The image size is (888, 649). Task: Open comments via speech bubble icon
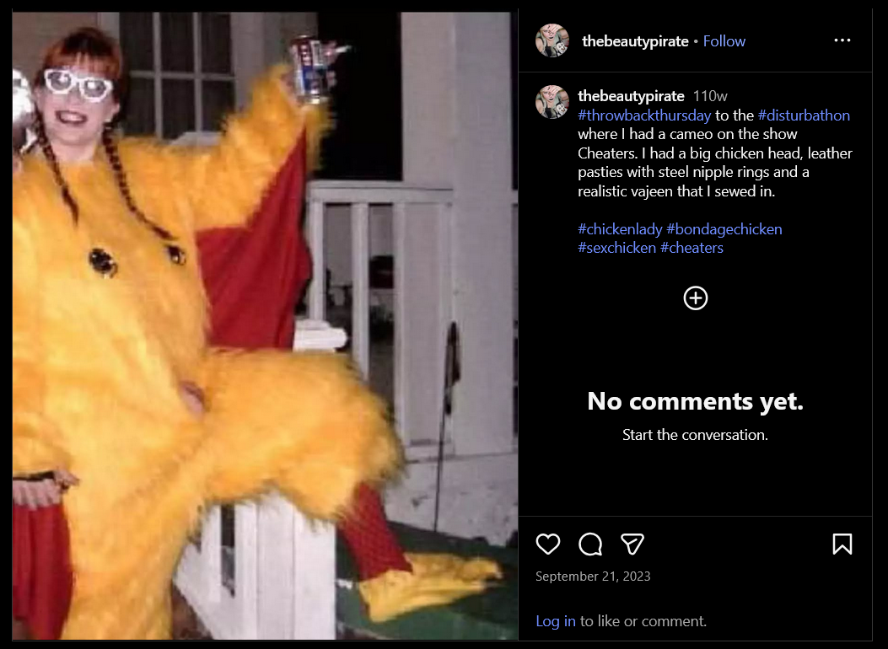(590, 544)
